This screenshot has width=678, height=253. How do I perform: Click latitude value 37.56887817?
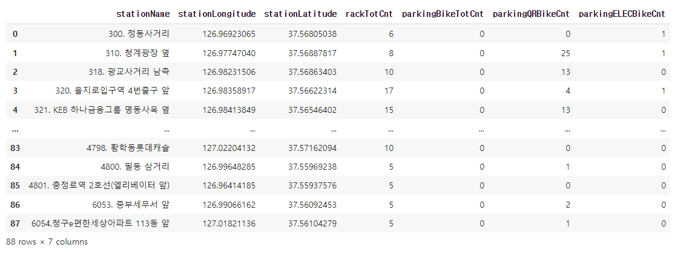coord(312,53)
